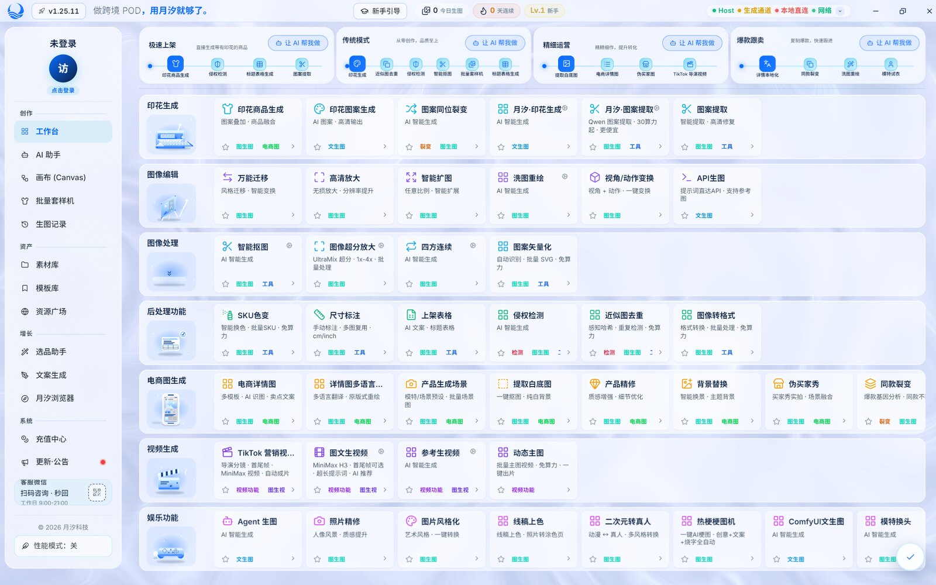Click the v1.25.11 version badge
The image size is (936, 585).
click(58, 11)
